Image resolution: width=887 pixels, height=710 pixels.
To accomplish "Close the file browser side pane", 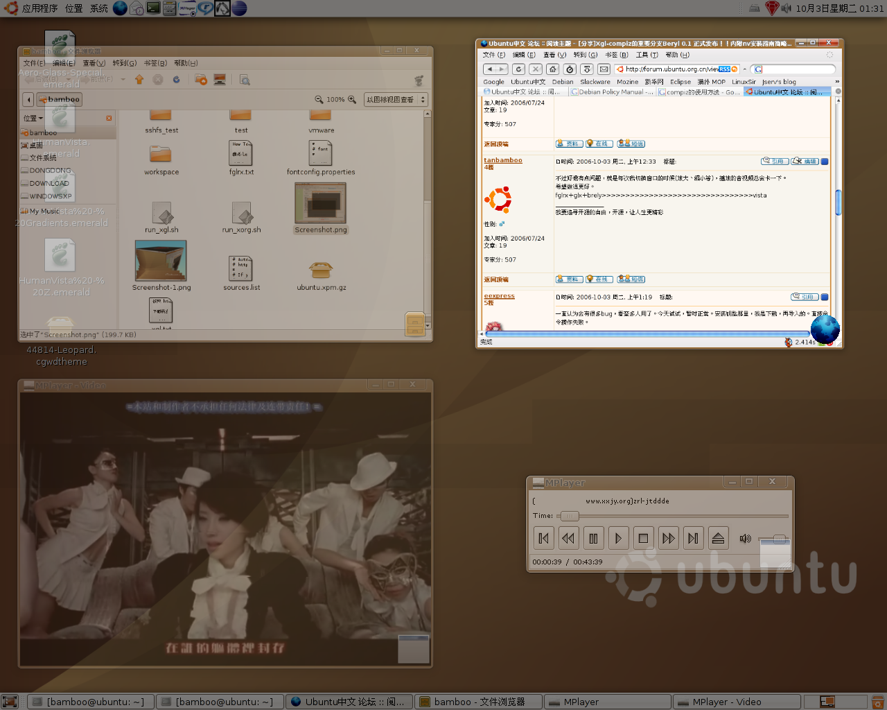I will [x=109, y=118].
